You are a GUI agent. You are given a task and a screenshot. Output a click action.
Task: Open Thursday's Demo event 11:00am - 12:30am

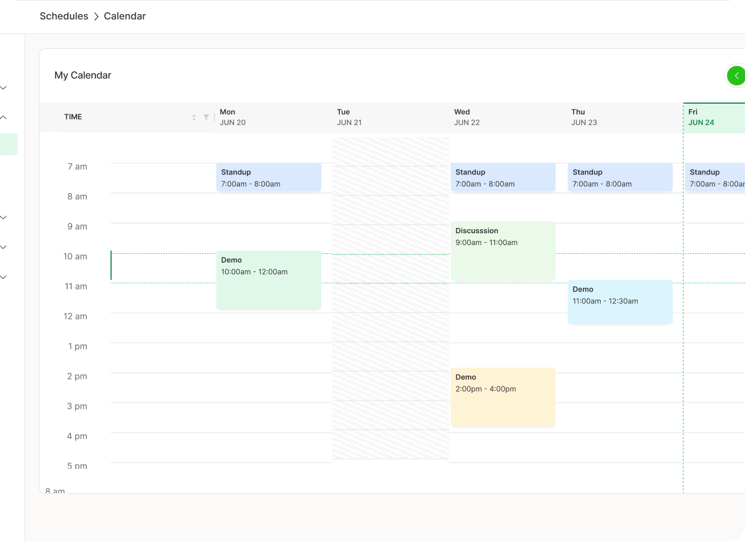[x=620, y=302]
